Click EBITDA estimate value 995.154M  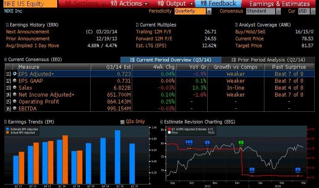click(x=119, y=109)
